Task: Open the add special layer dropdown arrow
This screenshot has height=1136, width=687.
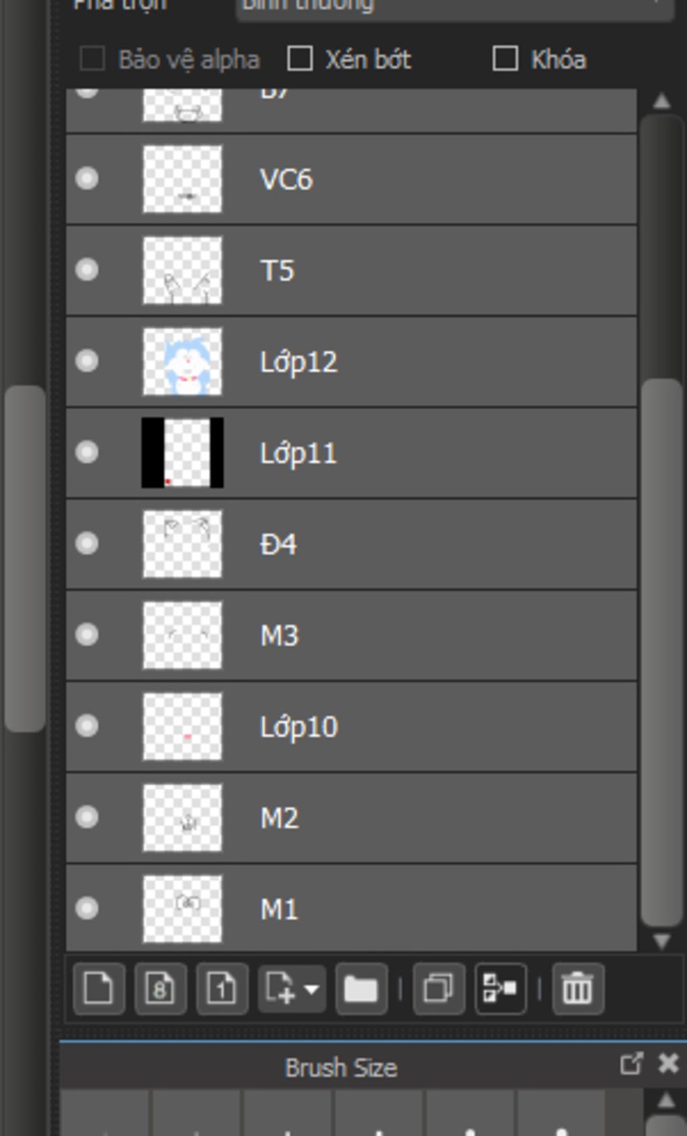Action: 311,989
